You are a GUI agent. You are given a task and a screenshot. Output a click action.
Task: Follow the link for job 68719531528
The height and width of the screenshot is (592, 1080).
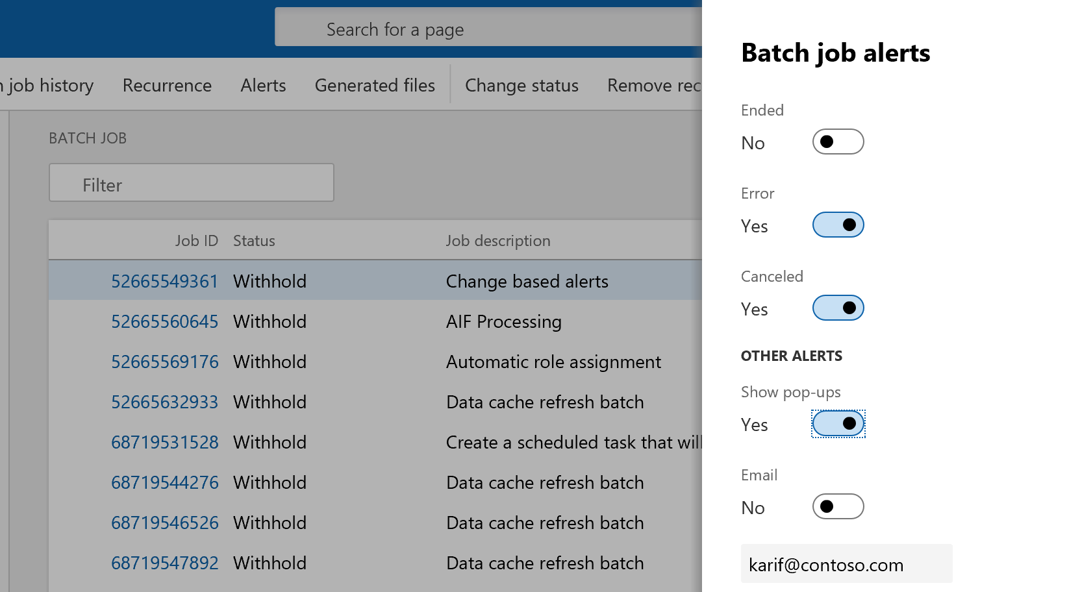(x=165, y=442)
